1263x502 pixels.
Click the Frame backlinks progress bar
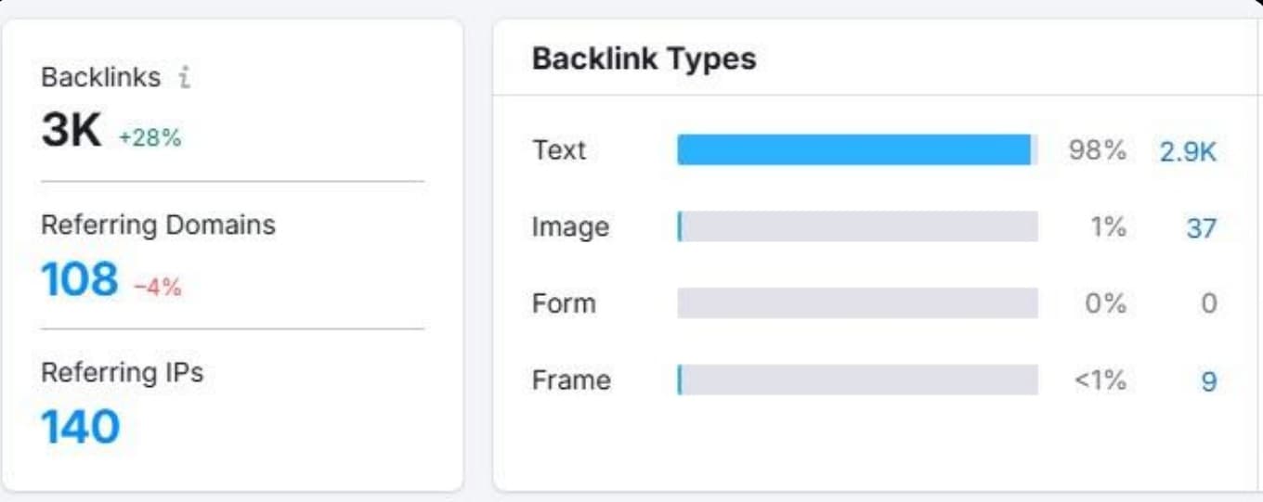pyautogui.click(x=857, y=380)
